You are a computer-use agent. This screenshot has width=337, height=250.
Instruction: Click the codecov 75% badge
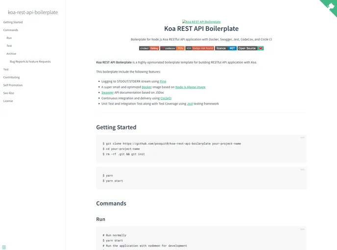click(x=172, y=48)
